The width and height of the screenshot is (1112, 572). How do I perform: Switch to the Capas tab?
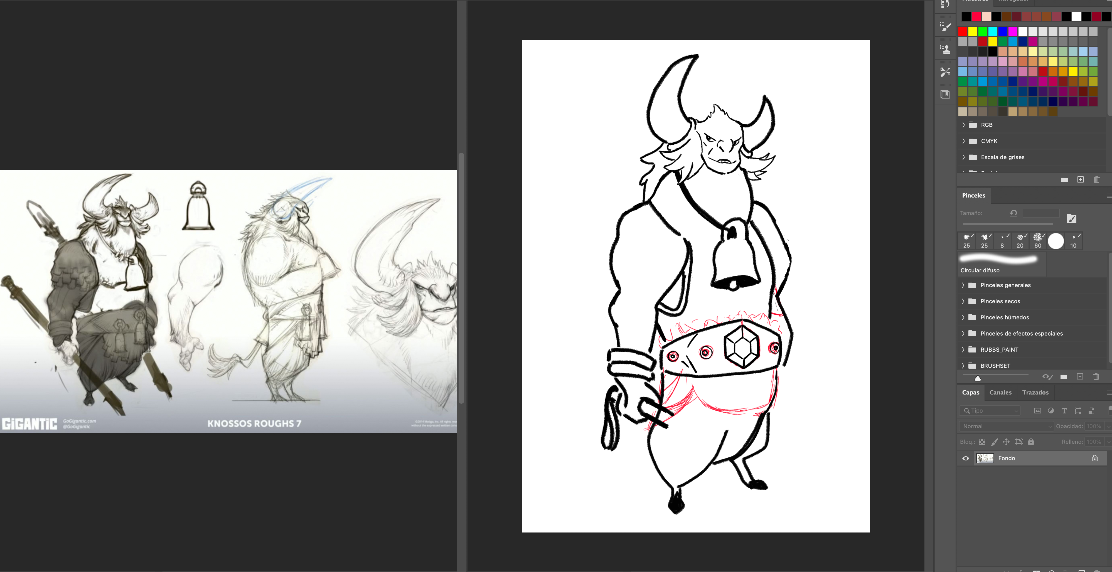(x=970, y=393)
